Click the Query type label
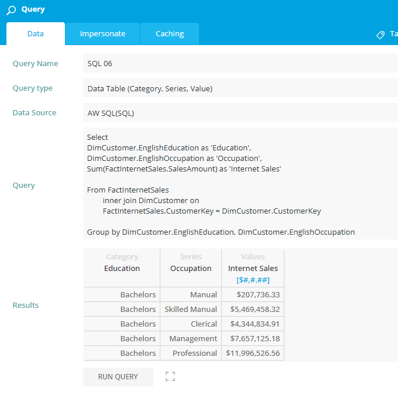The image size is (398, 398). [x=33, y=88]
